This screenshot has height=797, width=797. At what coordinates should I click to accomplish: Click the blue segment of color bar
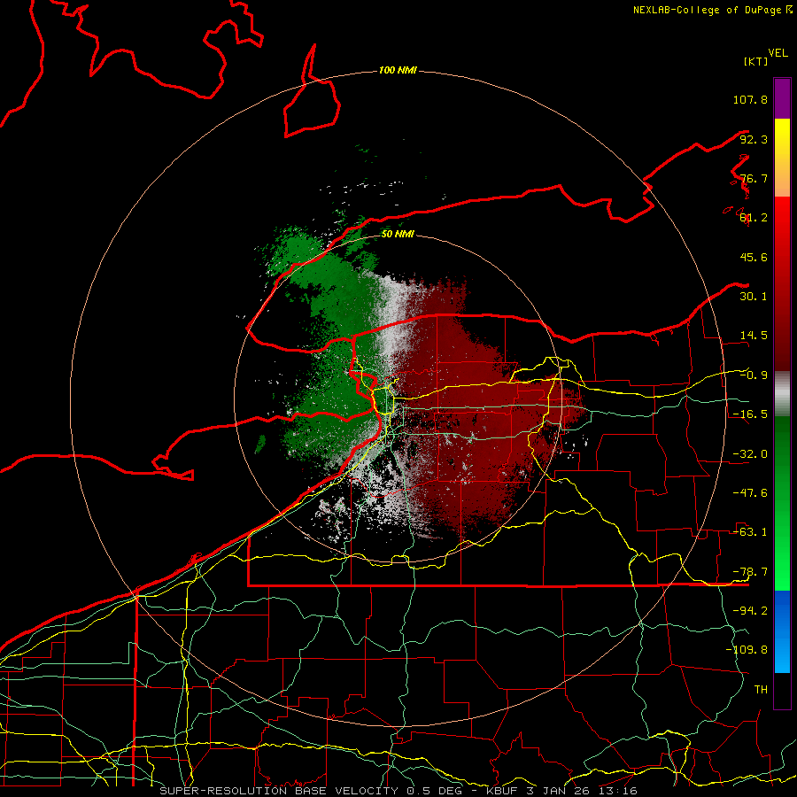click(x=782, y=631)
